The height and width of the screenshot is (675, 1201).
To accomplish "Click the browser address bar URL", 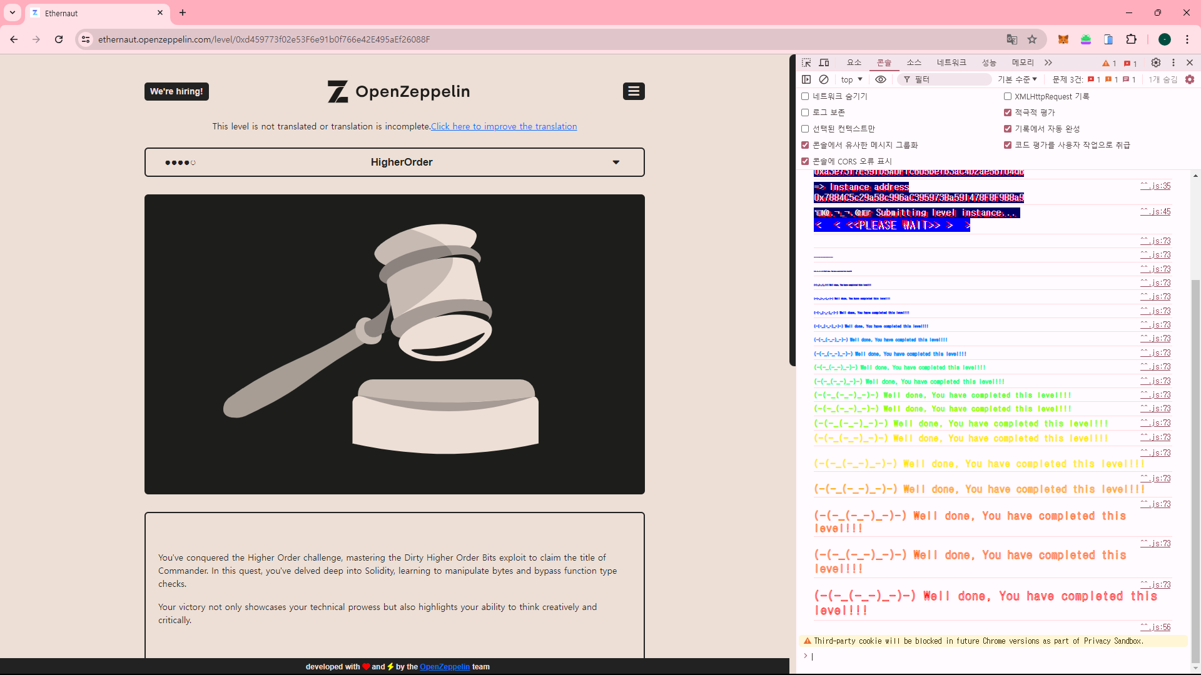I will (x=264, y=39).
